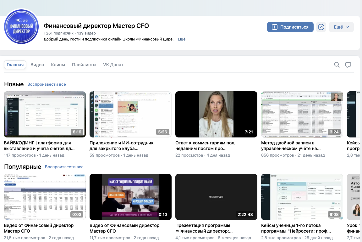Go to the VK Донат tab

click(113, 65)
